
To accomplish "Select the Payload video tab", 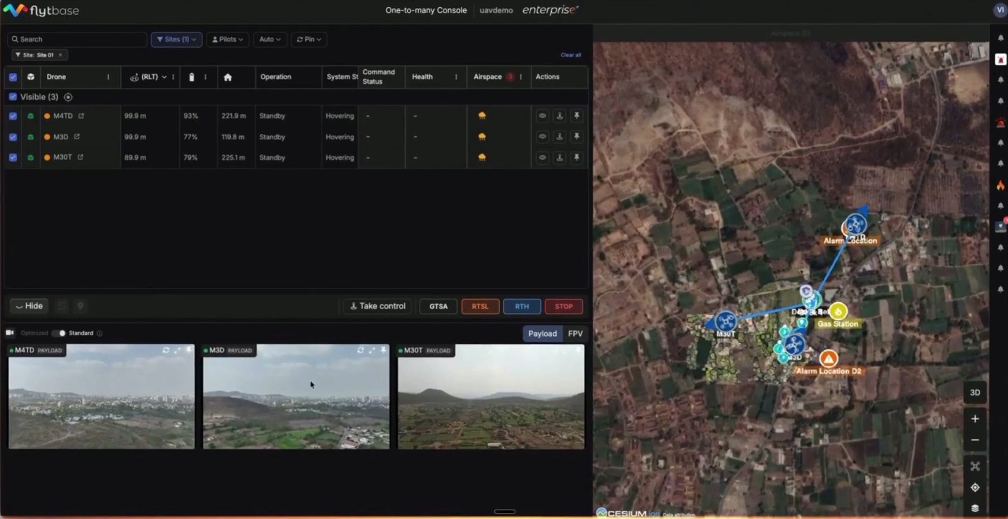I will click(542, 334).
